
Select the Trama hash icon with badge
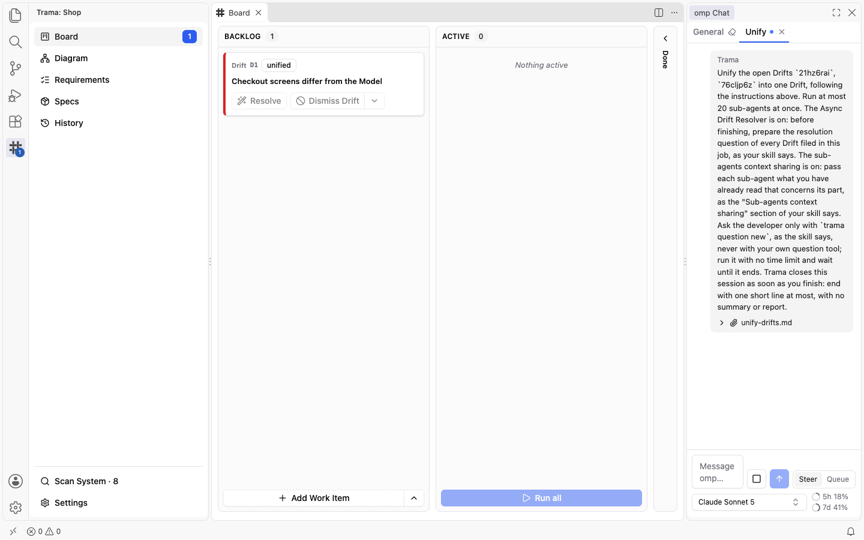click(16, 148)
